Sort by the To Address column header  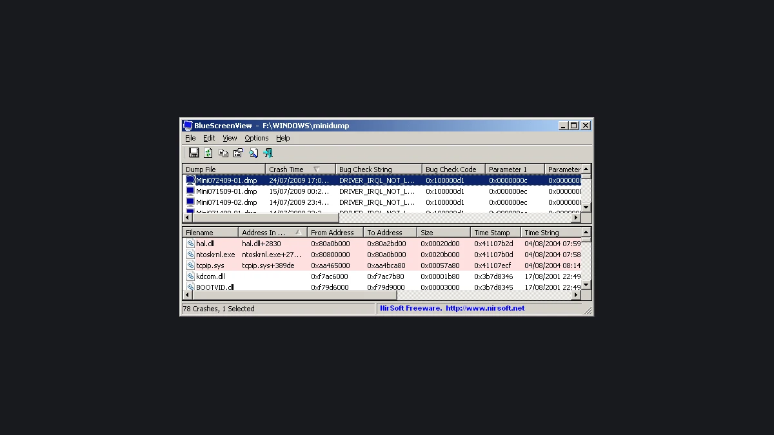(390, 233)
